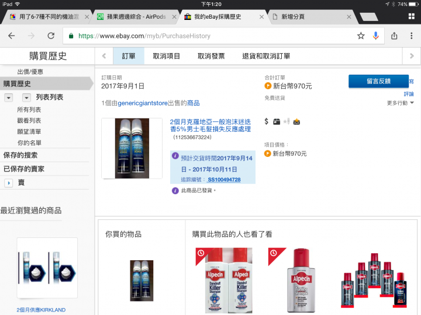The width and height of the screenshot is (421, 315).
Task: Open purchased minoxidil foam product thumbnail
Action: tap(132, 148)
